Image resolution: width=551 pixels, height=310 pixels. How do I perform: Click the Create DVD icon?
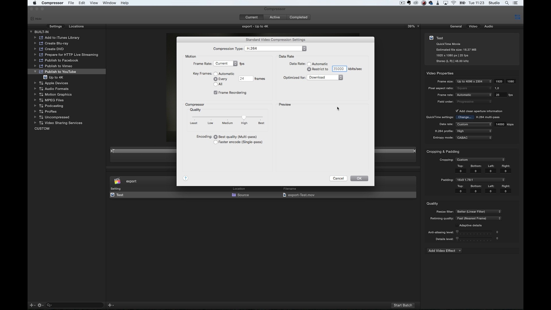tap(41, 49)
